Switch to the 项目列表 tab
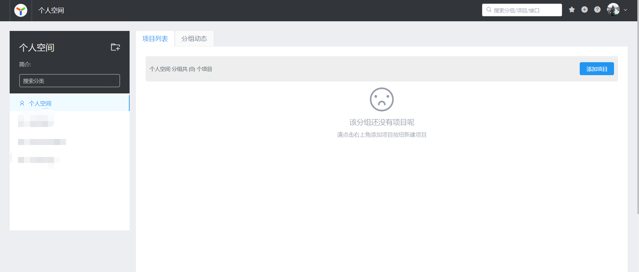 click(x=155, y=39)
